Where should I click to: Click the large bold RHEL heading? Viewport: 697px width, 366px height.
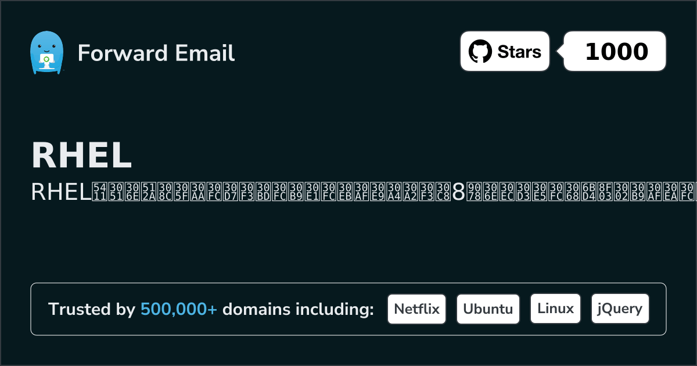point(82,155)
